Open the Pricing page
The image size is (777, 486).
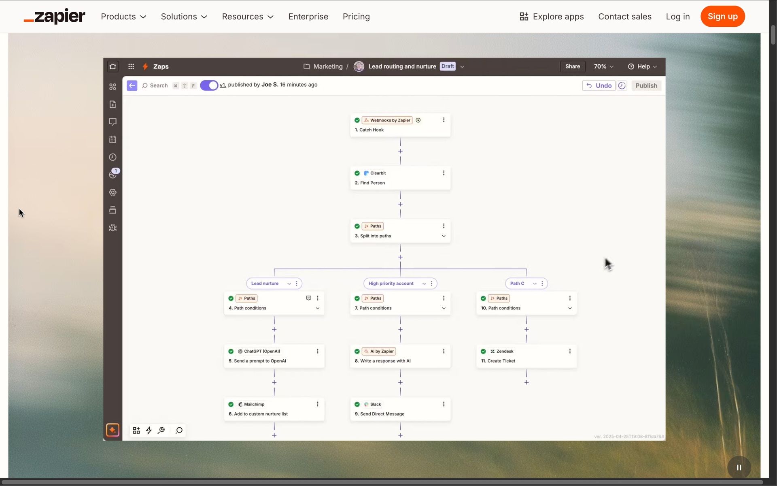356,17
